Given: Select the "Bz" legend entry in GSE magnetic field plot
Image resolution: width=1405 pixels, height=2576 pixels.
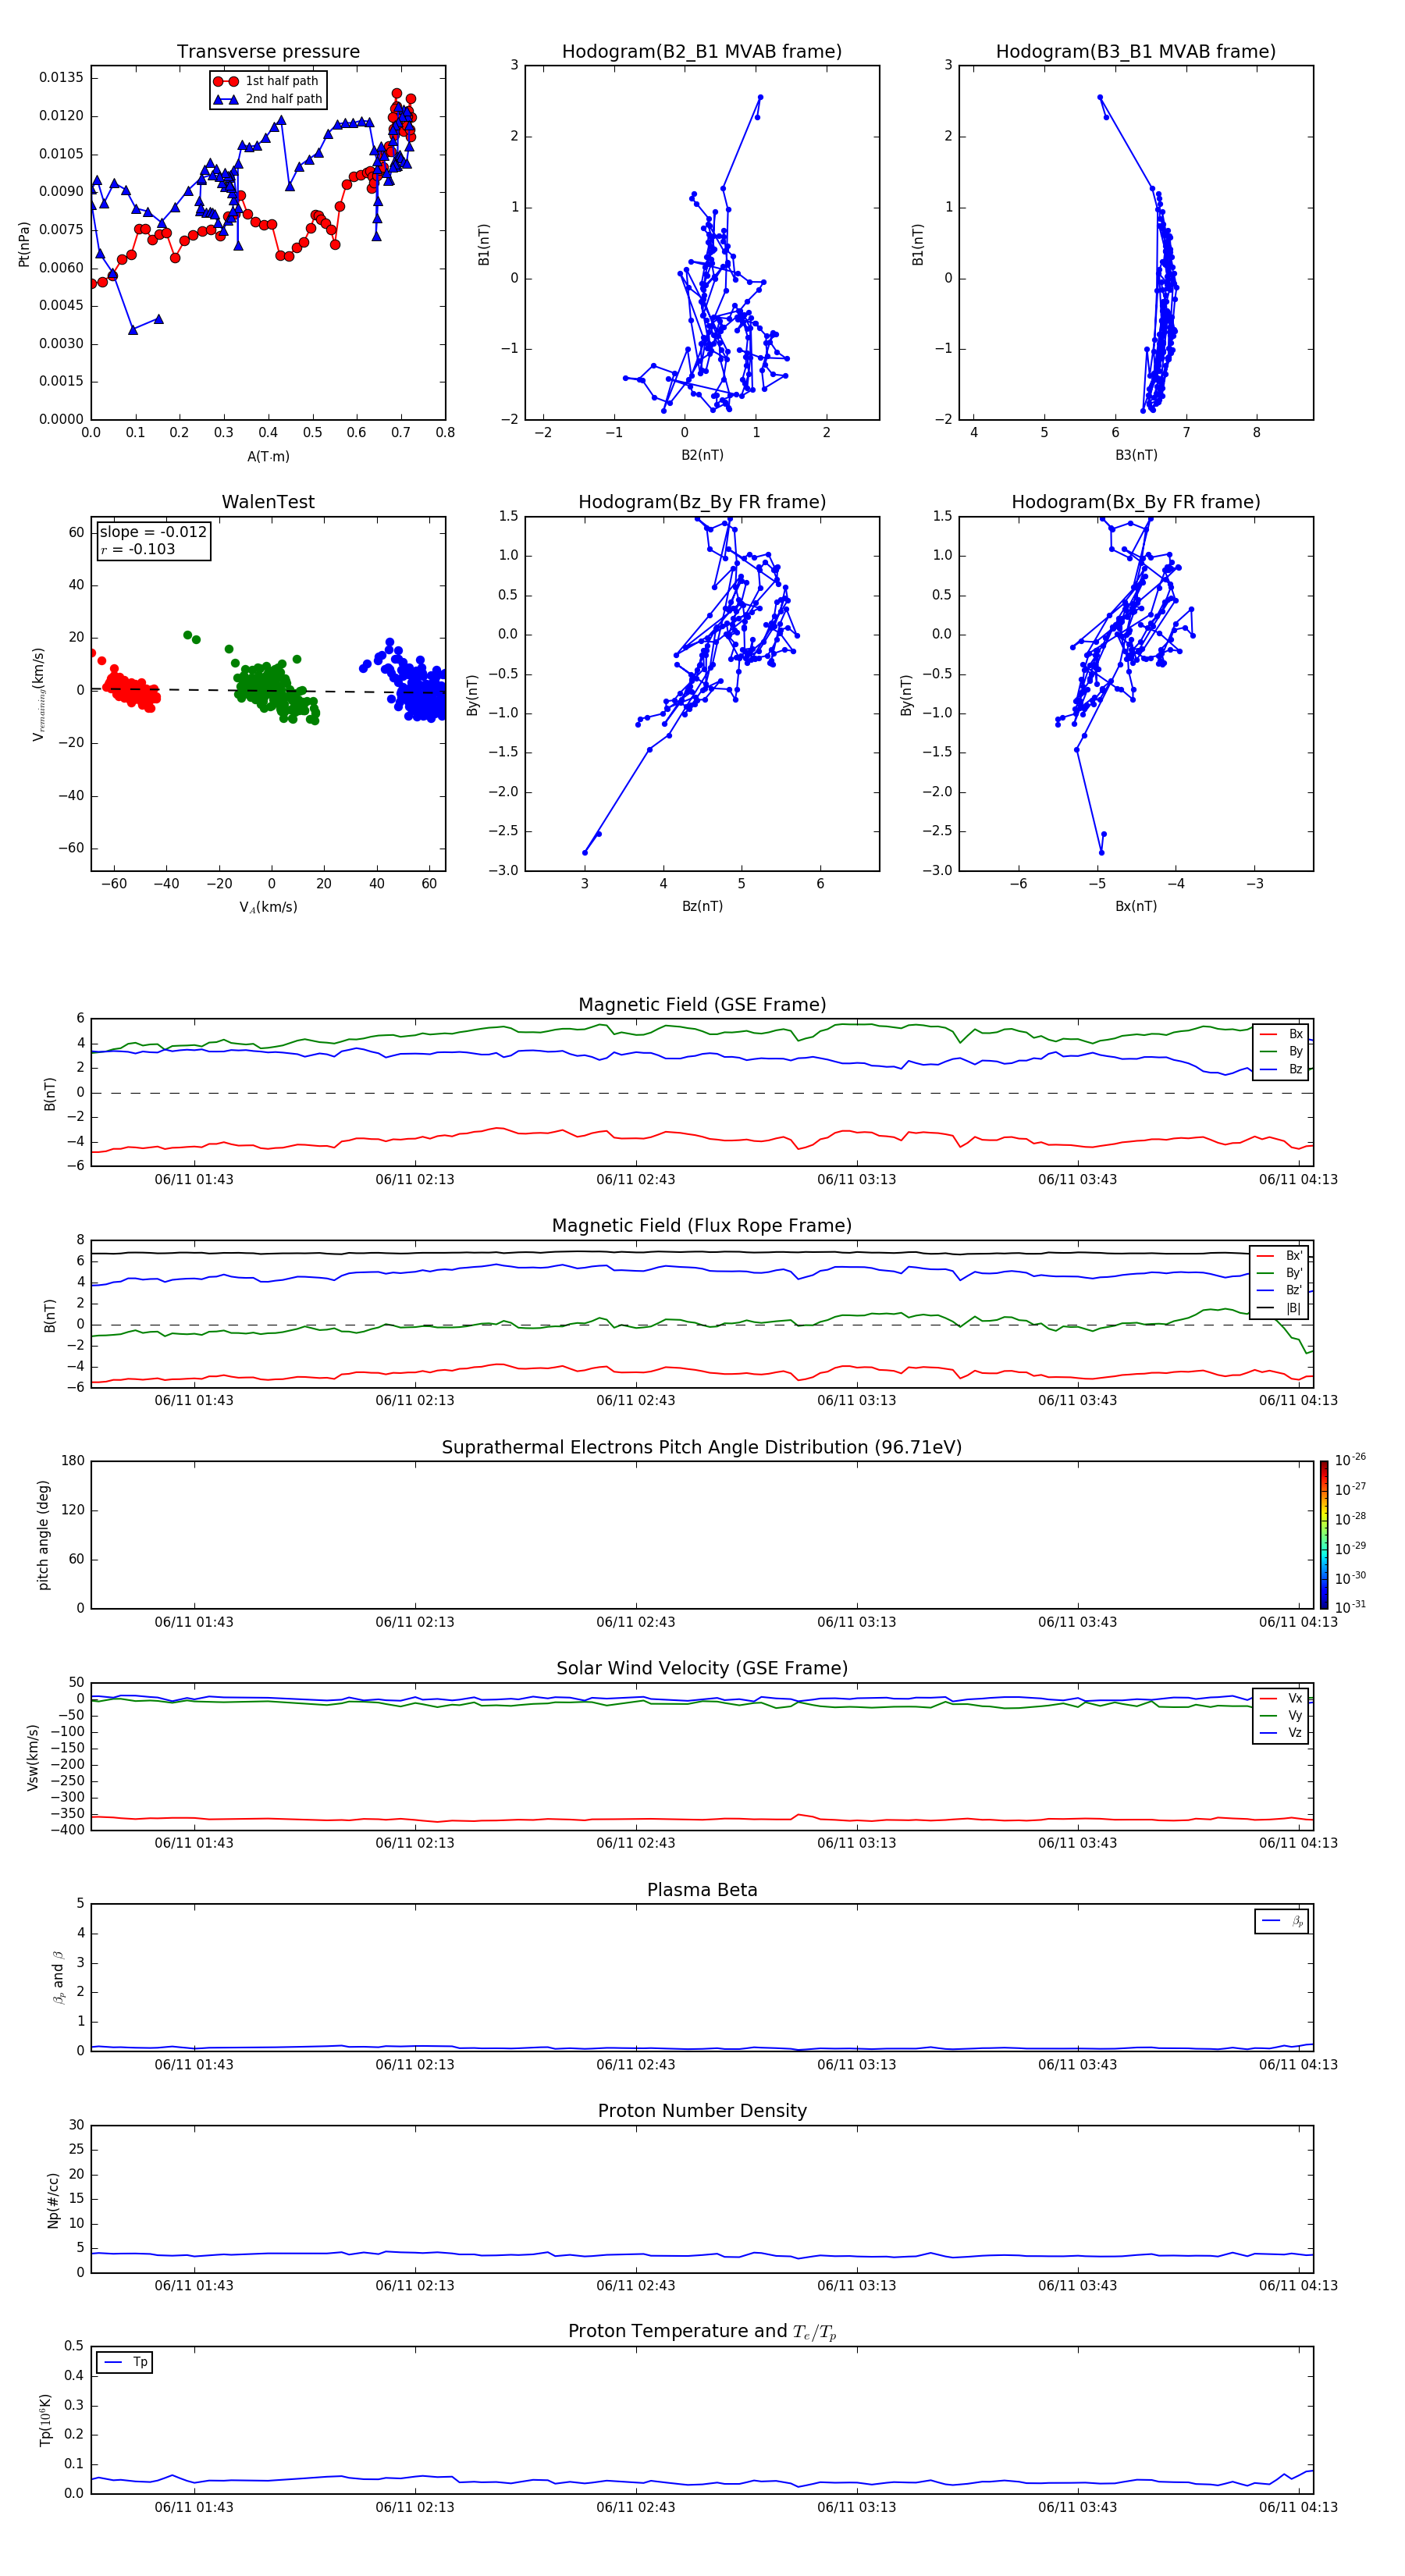Looking at the screenshot, I should tap(1281, 1070).
